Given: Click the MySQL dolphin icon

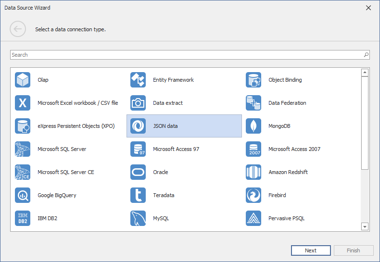Looking at the screenshot, I should 138,218.
